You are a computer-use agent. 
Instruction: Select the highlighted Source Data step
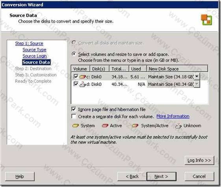coord(36,62)
